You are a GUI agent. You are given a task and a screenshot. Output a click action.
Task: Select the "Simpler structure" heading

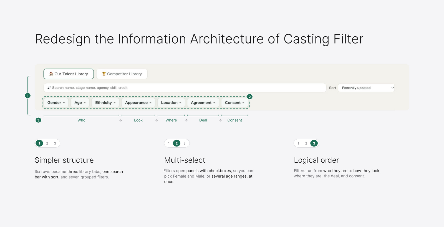click(64, 160)
